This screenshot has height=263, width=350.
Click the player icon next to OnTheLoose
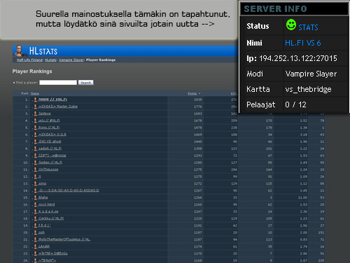coord(35,170)
